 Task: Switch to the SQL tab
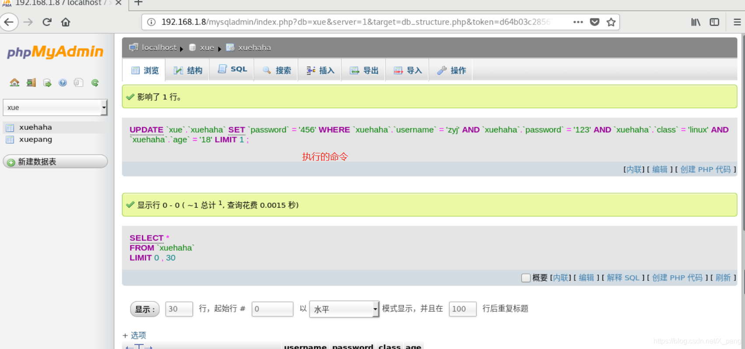point(232,69)
